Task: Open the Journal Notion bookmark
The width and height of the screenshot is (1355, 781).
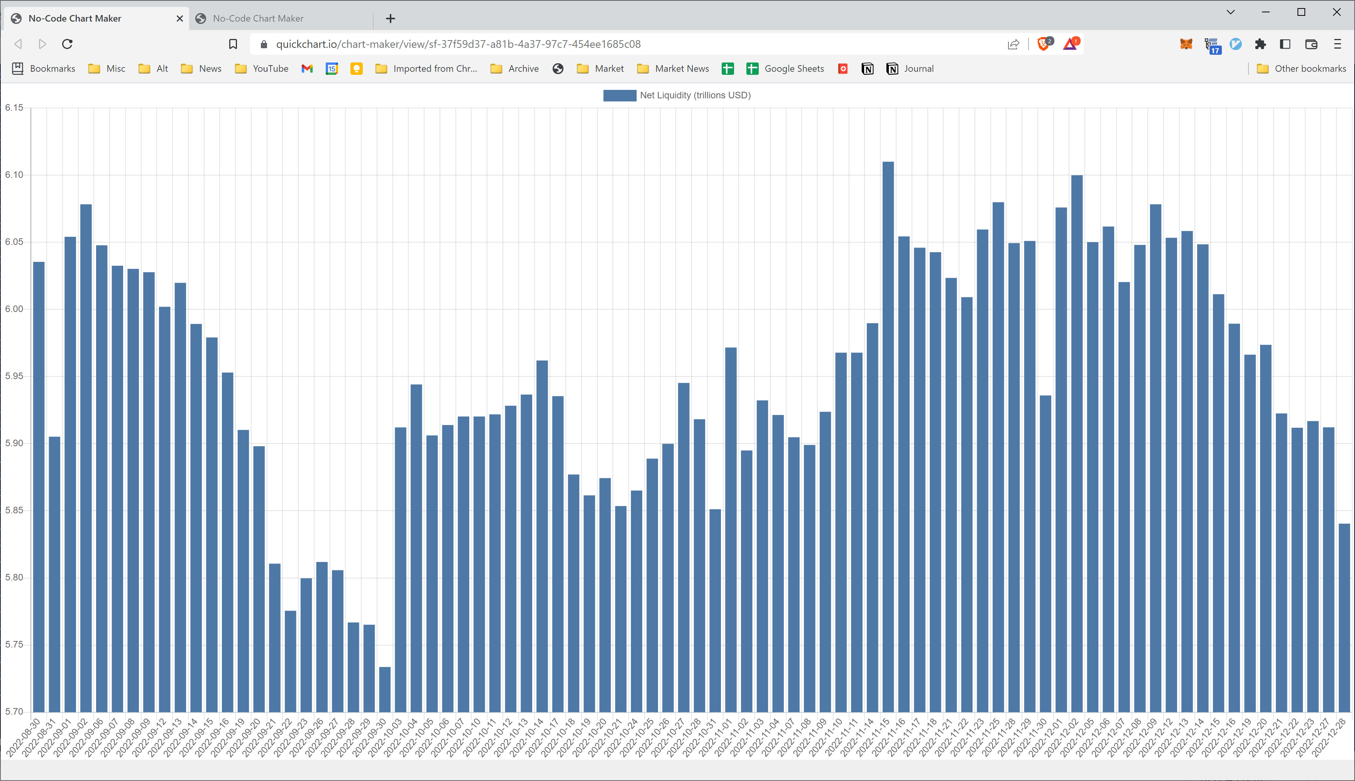Action: click(910, 69)
